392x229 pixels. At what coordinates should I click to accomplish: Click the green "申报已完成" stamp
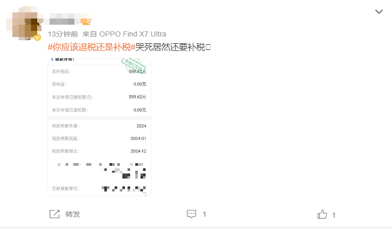click(133, 65)
